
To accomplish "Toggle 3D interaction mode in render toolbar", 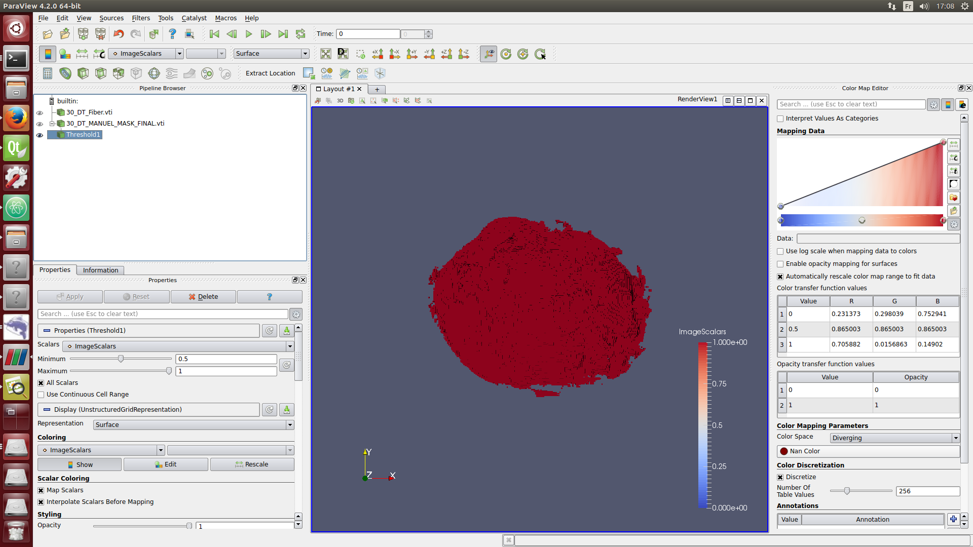I will pos(340,101).
